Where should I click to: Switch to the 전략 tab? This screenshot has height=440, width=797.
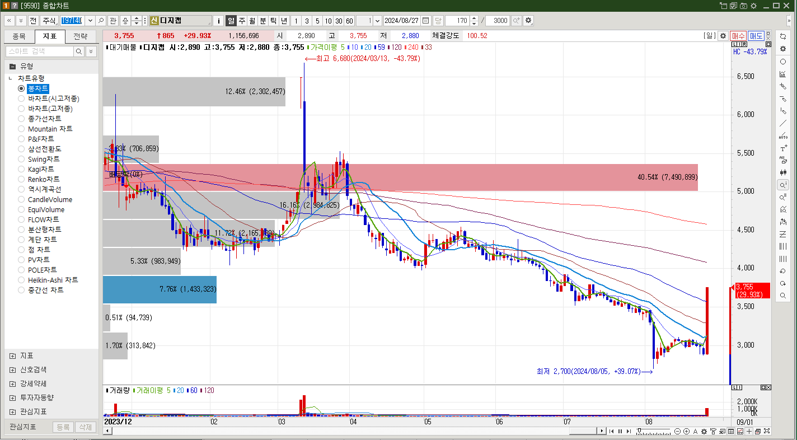[x=81, y=36]
